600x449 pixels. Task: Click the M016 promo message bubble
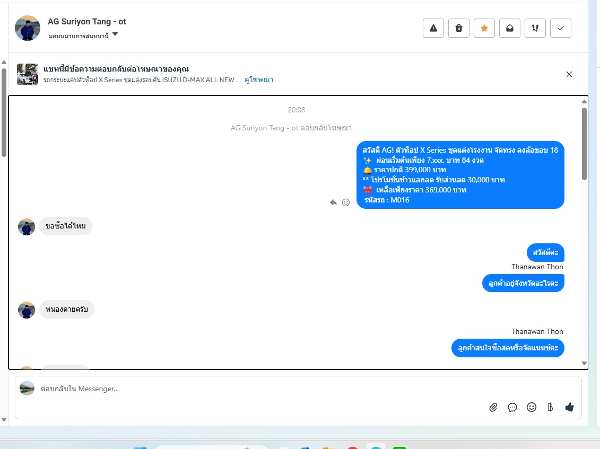tap(460, 175)
